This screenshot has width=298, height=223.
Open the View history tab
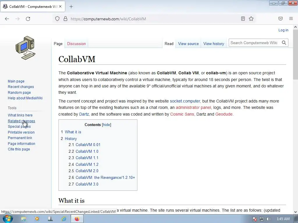pyautogui.click(x=214, y=44)
